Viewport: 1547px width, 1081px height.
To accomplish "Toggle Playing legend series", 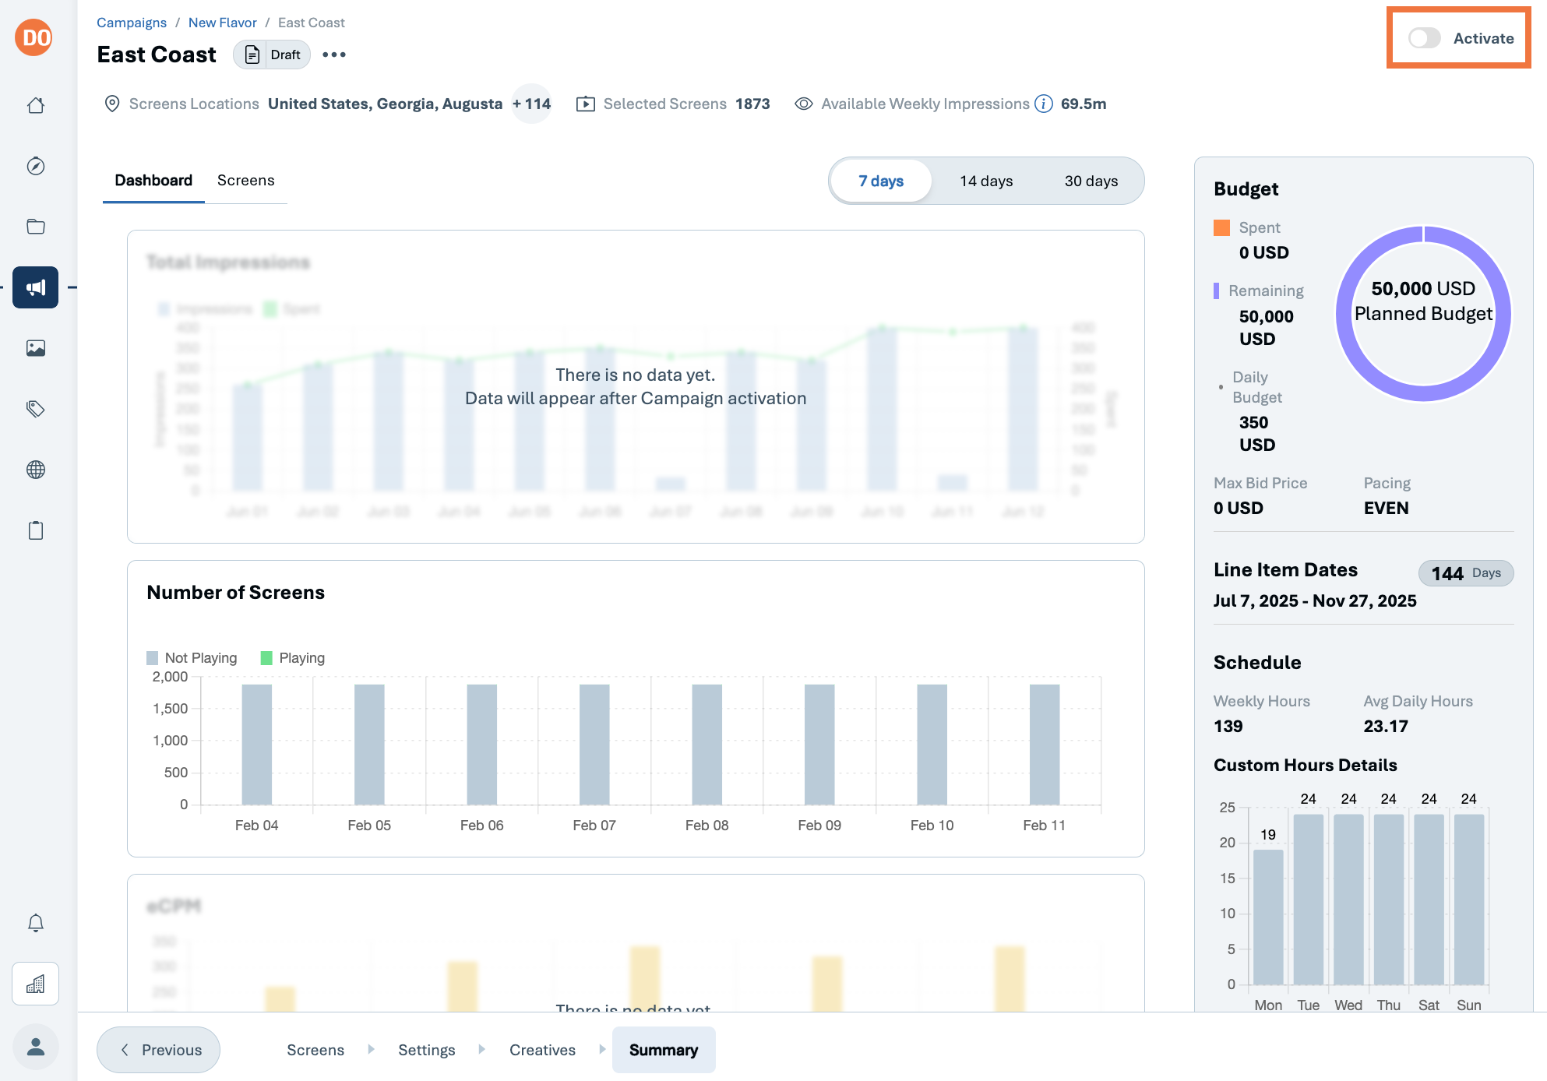I will click(x=293, y=658).
